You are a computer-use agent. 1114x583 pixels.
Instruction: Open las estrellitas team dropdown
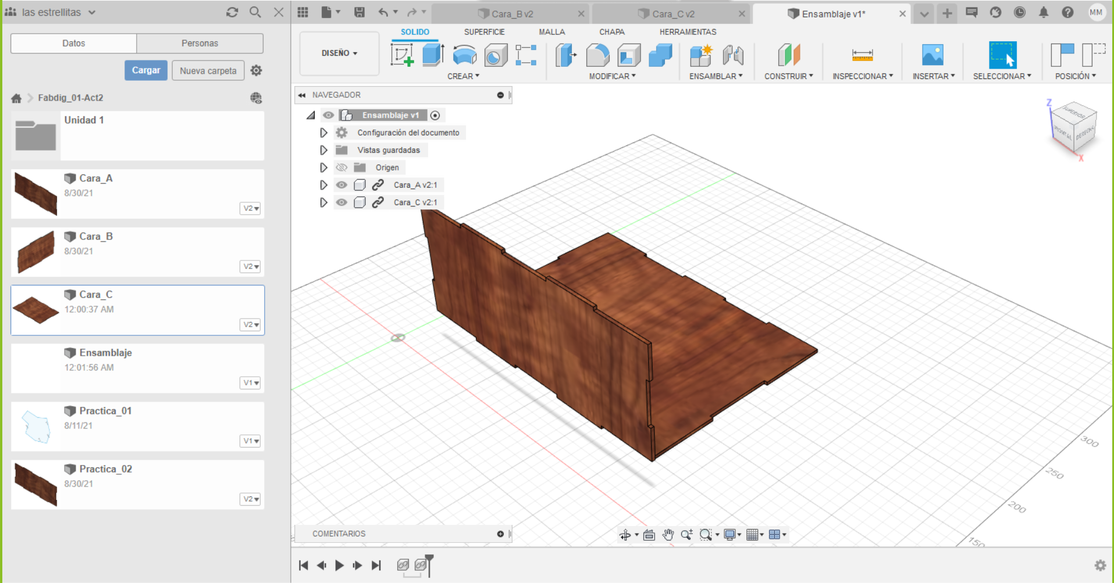[58, 12]
